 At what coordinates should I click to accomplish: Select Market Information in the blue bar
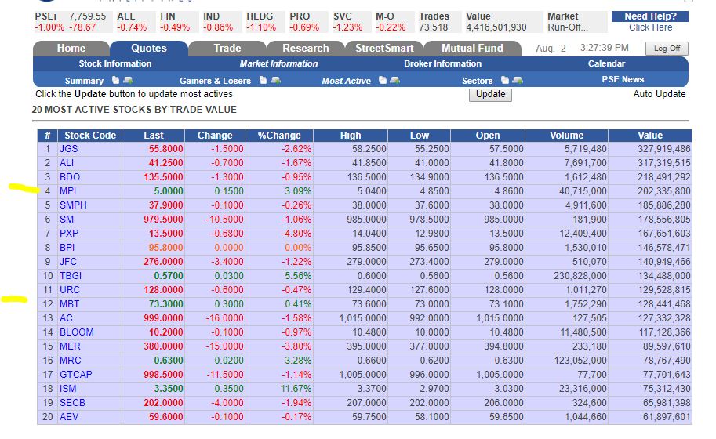tap(278, 63)
